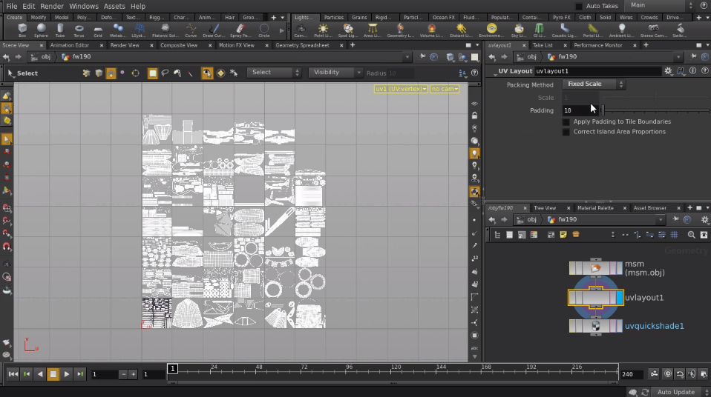Toggle msm node display flag
The height and width of the screenshot is (397, 711).
pyautogui.click(x=620, y=268)
